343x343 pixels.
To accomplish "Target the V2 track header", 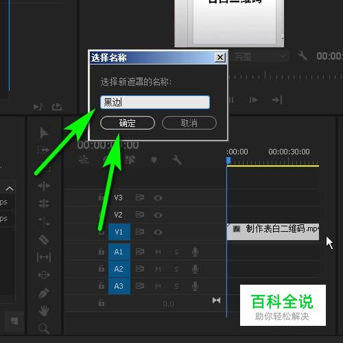I will [118, 215].
